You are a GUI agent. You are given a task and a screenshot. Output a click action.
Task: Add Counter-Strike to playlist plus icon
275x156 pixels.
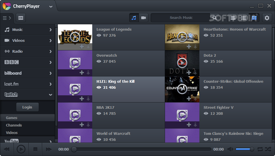[x=189, y=98]
